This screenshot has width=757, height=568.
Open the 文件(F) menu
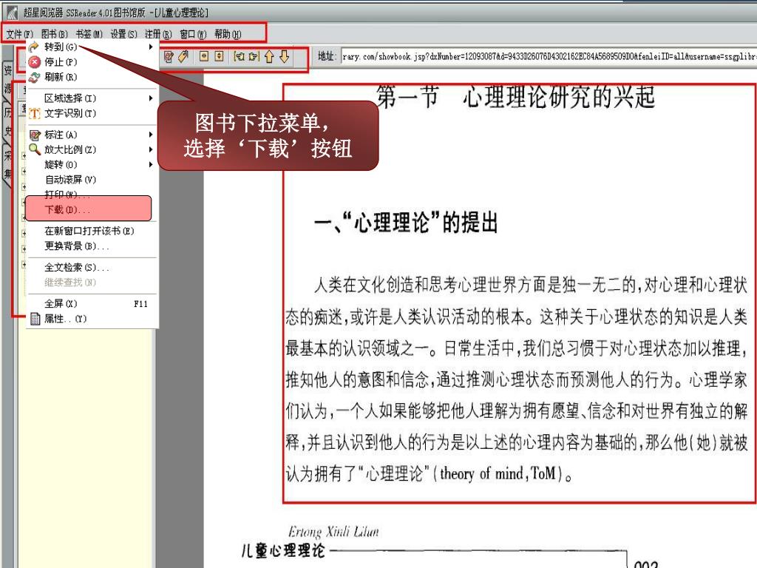[x=19, y=34]
